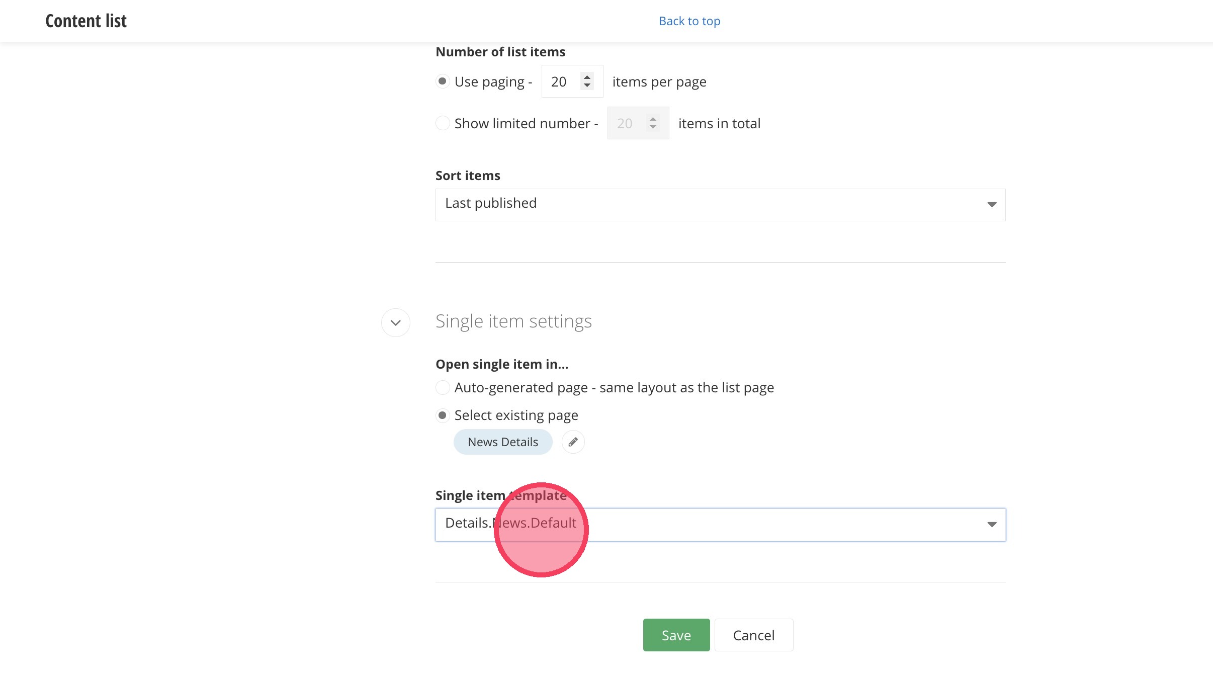Select the Use paging radio button
This screenshot has height=677, width=1213.
[443, 81]
